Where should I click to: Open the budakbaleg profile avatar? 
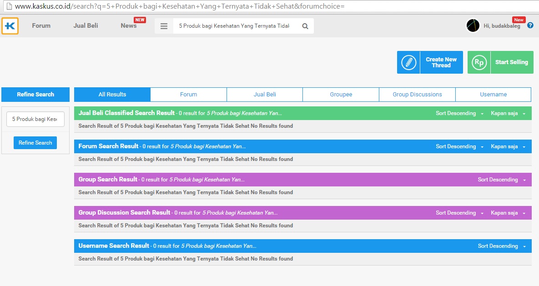click(473, 26)
